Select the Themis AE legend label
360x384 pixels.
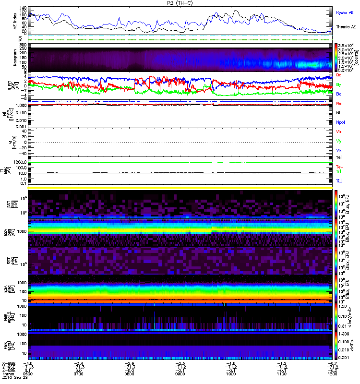click(346, 27)
